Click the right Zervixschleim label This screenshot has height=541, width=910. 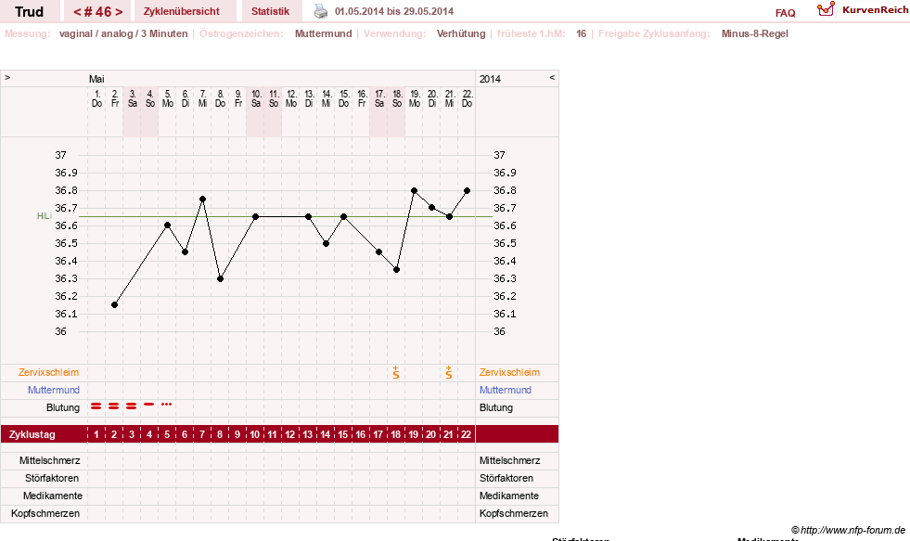509,373
